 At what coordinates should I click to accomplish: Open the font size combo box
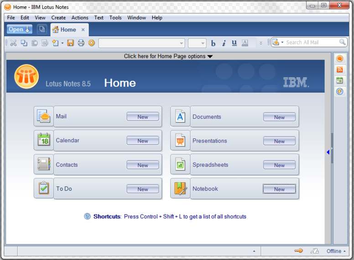click(x=197, y=43)
